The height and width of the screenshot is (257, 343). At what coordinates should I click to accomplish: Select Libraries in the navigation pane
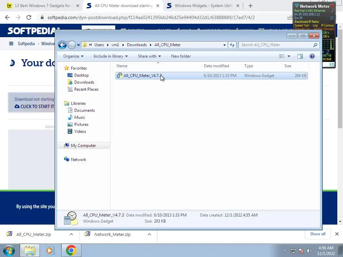75,103
